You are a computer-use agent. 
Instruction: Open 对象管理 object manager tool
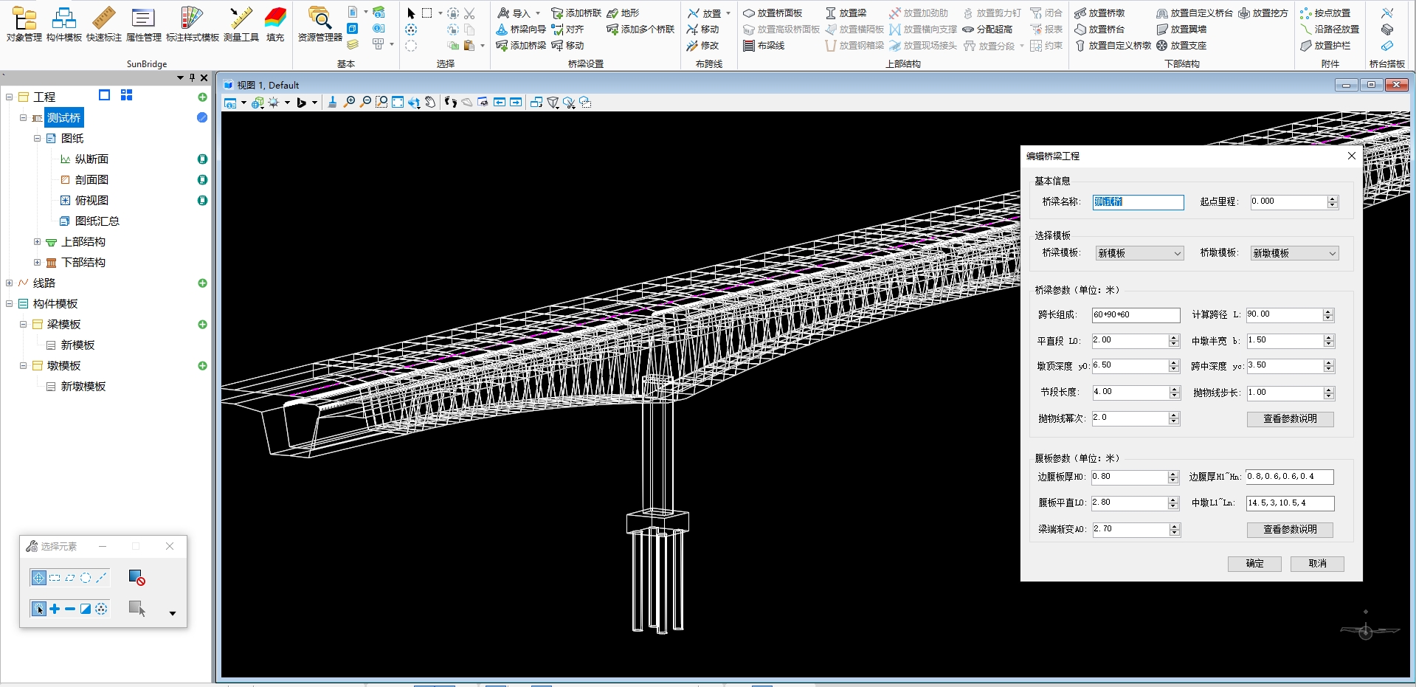pos(24,24)
